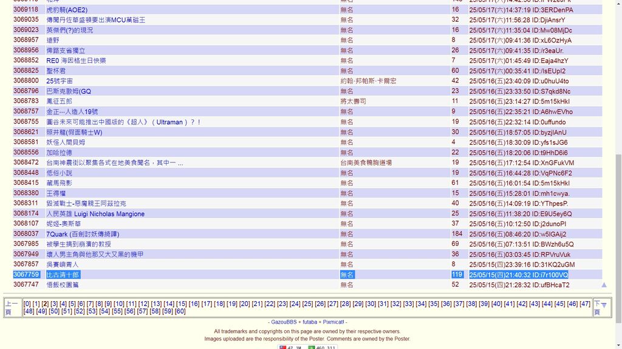Click reply count 184 for 7Quark
Screen dimensions: 622x349
point(457,234)
